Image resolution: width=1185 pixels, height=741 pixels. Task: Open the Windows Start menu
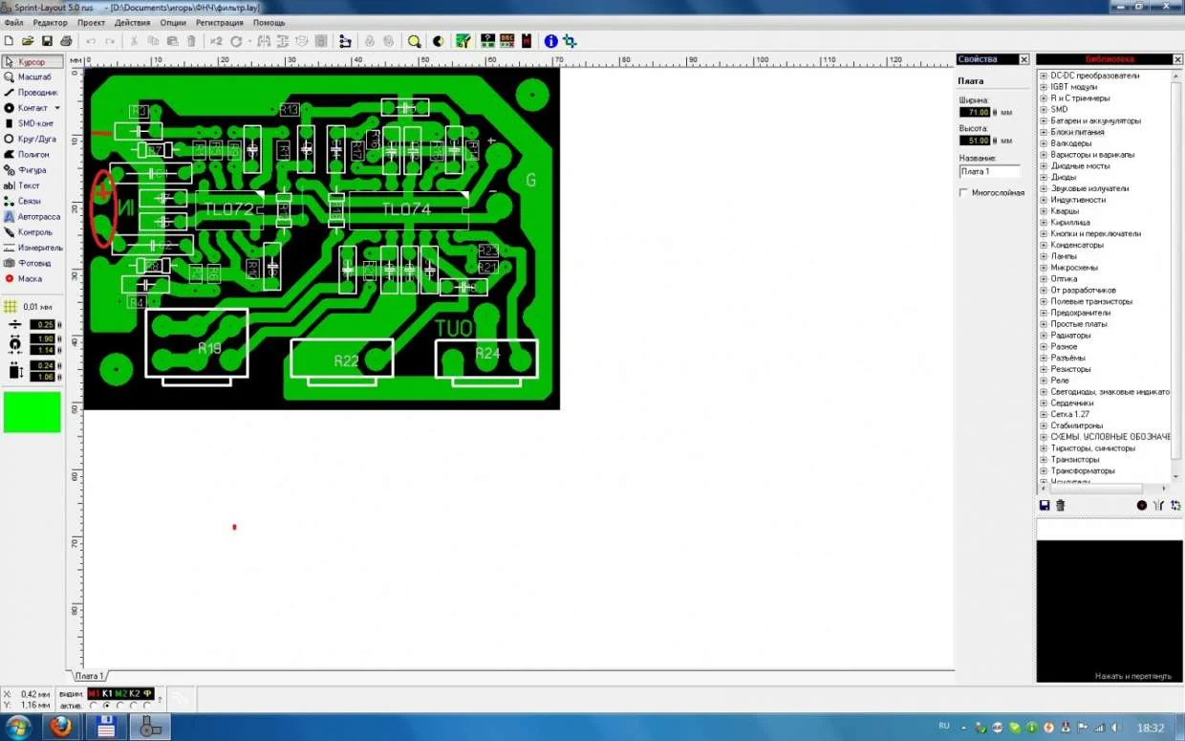pyautogui.click(x=16, y=727)
